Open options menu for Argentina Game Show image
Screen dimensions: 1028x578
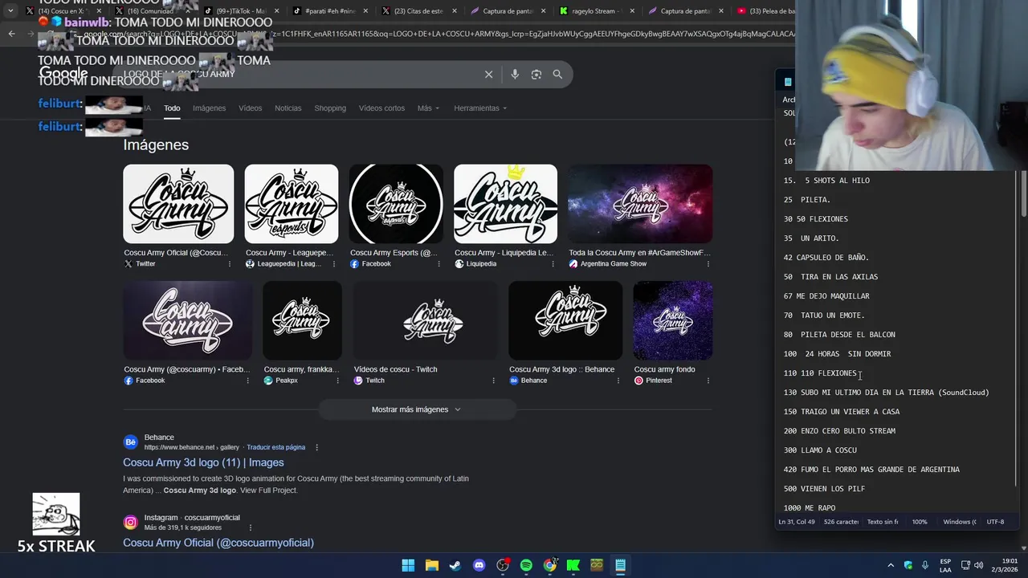pos(708,263)
